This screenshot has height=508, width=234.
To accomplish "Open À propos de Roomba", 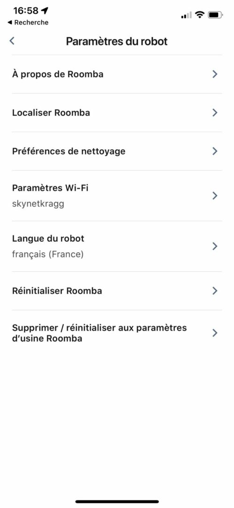I will click(117, 74).
